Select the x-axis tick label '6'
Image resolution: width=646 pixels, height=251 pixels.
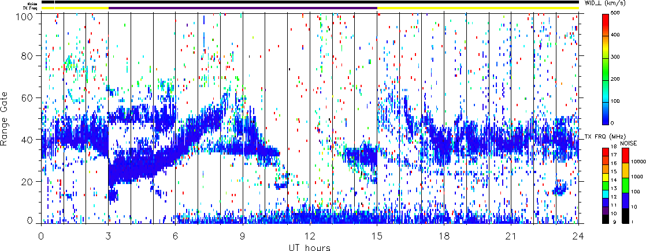(176, 237)
